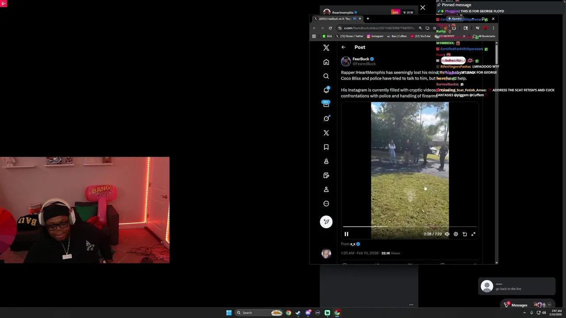Open Chrome from the taskbar
Screen dimensions: 566x318
tap(288, 313)
